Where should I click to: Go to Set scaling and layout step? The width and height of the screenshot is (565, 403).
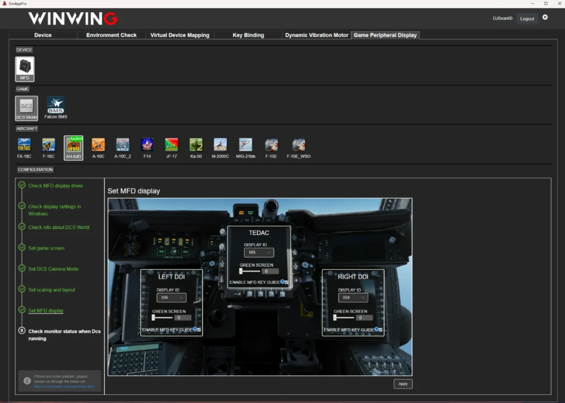coord(51,290)
